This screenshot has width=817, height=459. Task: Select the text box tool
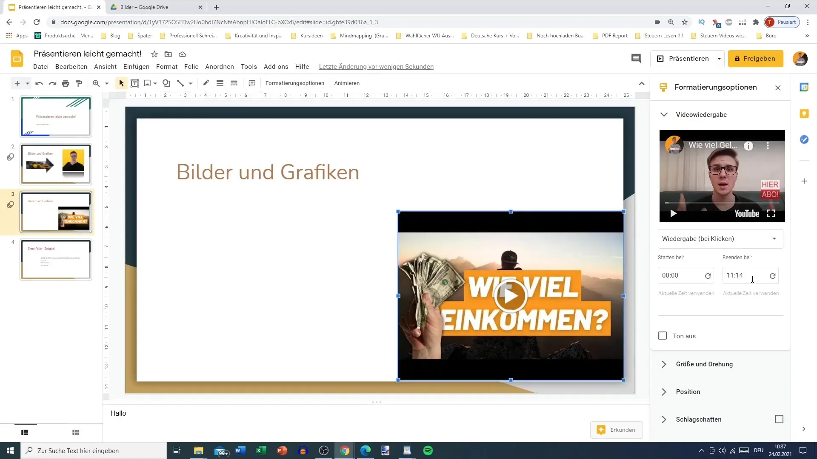coord(134,83)
